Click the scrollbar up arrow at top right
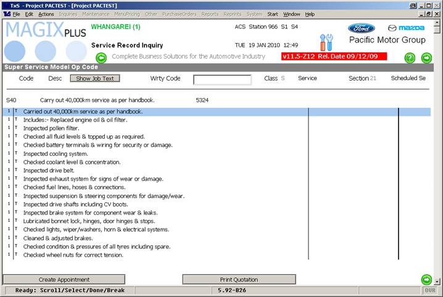 coord(437,22)
